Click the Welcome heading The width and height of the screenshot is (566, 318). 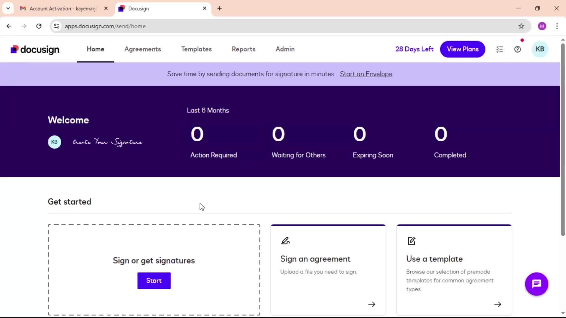point(68,120)
